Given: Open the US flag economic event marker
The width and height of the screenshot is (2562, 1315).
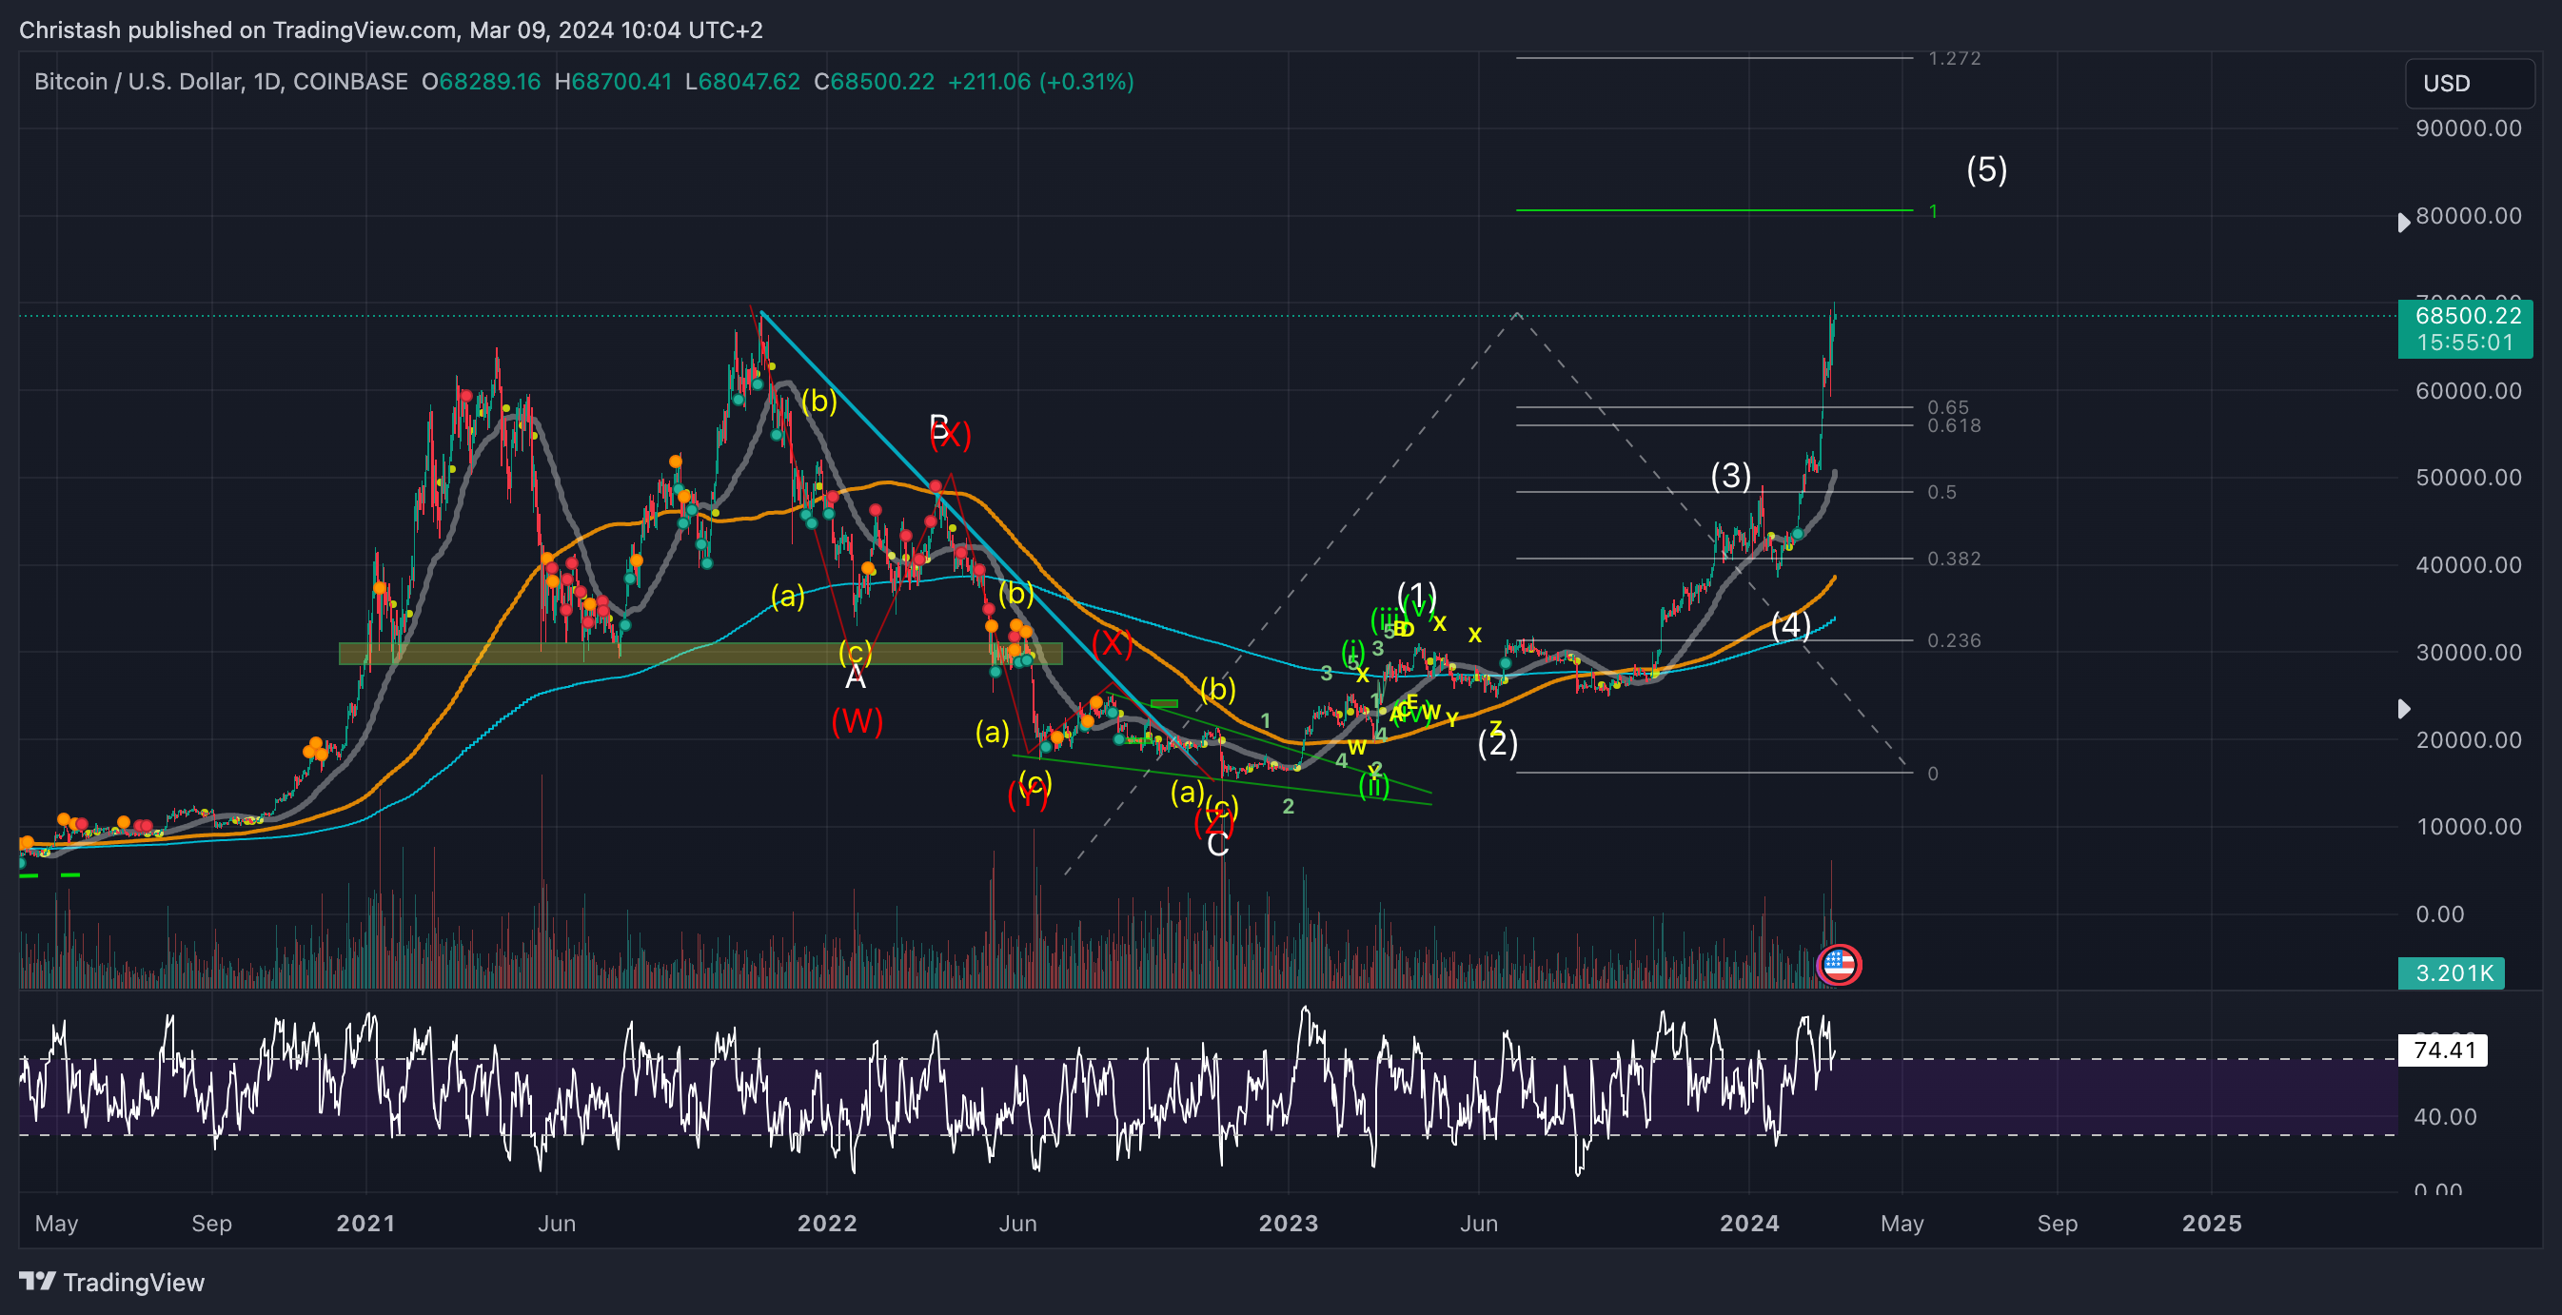Looking at the screenshot, I should point(1839,964).
